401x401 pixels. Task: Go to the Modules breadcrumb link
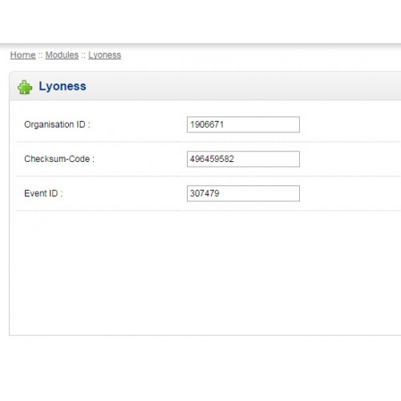[x=62, y=55]
